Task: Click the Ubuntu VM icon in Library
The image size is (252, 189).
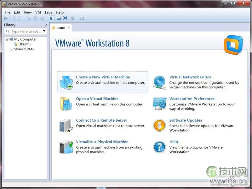Action: pyautogui.click(x=16, y=44)
